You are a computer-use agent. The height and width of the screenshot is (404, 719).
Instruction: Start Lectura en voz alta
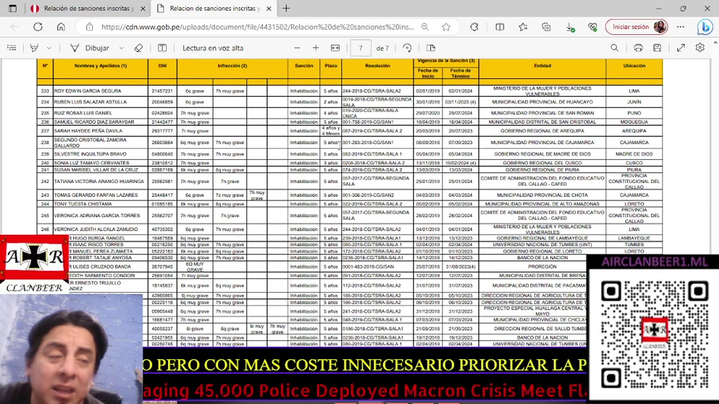[213, 48]
